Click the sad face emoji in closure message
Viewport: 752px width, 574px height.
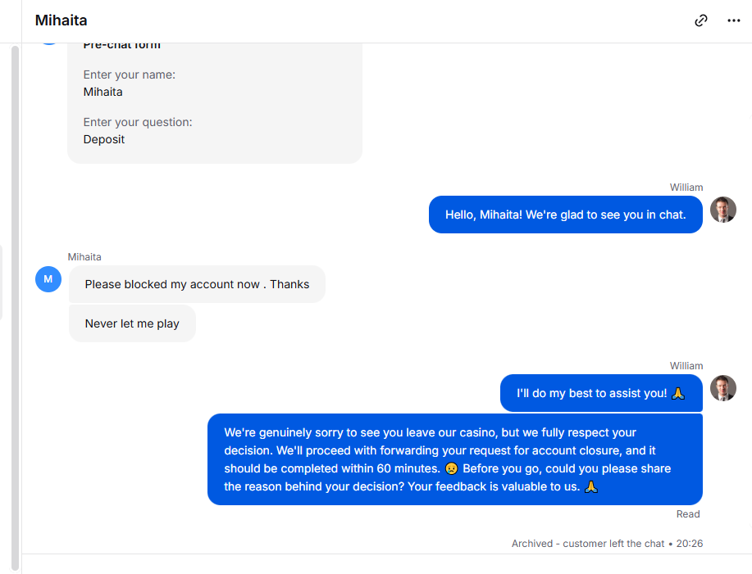point(451,468)
